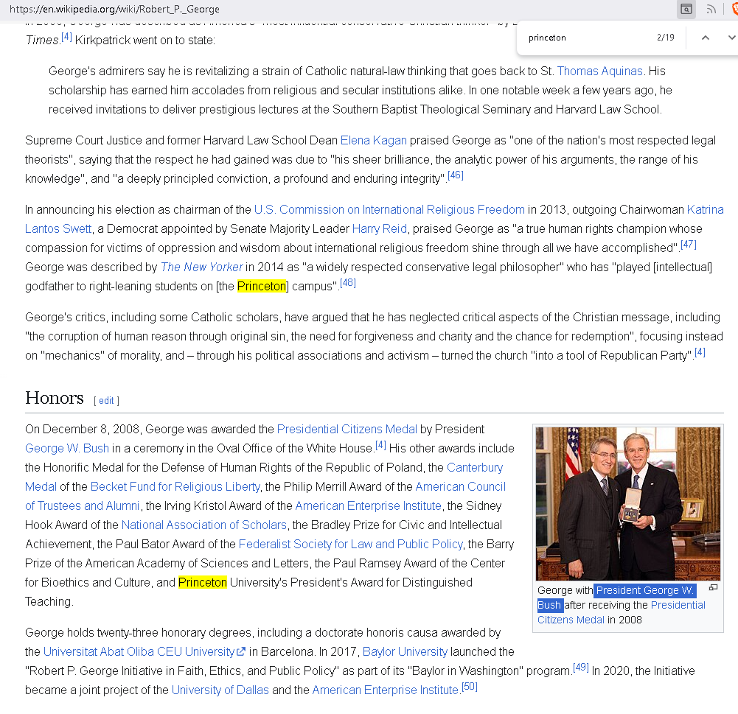Viewport: 738px width, 714px height.
Task: Click highlighted Princeton in New Yorker quote
Action: point(262,286)
